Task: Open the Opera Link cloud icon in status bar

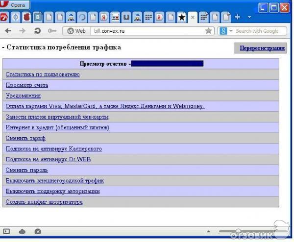Action: (22, 231)
